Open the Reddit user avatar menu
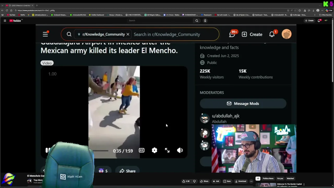Image resolution: width=334 pixels, height=188 pixels. (x=287, y=34)
